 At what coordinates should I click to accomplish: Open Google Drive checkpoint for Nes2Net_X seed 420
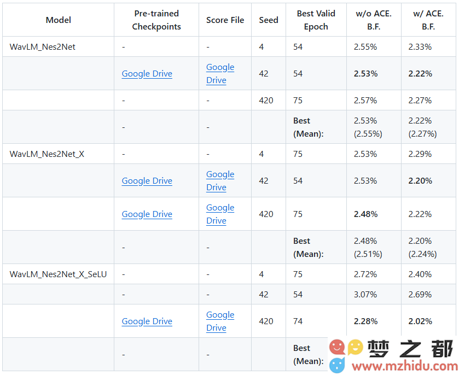(147, 214)
